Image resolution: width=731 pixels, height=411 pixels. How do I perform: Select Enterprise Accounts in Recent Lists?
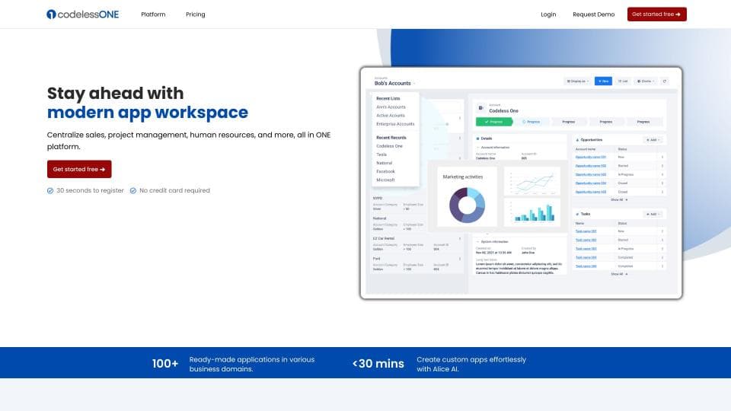[x=395, y=124]
